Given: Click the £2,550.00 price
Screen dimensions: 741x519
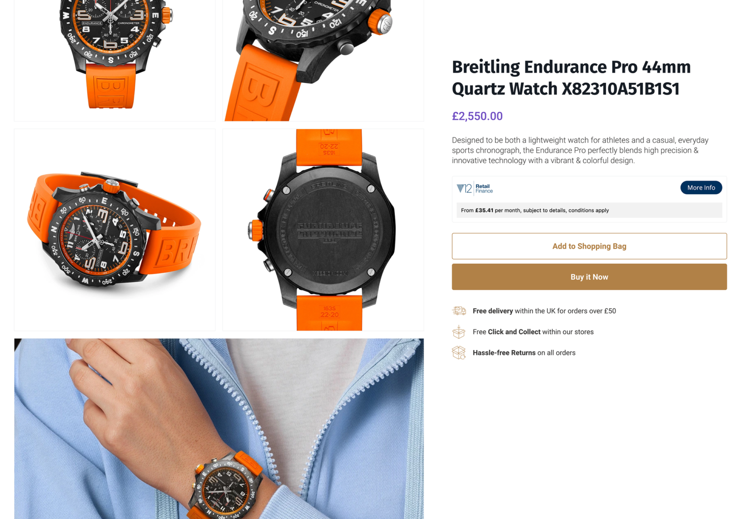Looking at the screenshot, I should click(477, 116).
